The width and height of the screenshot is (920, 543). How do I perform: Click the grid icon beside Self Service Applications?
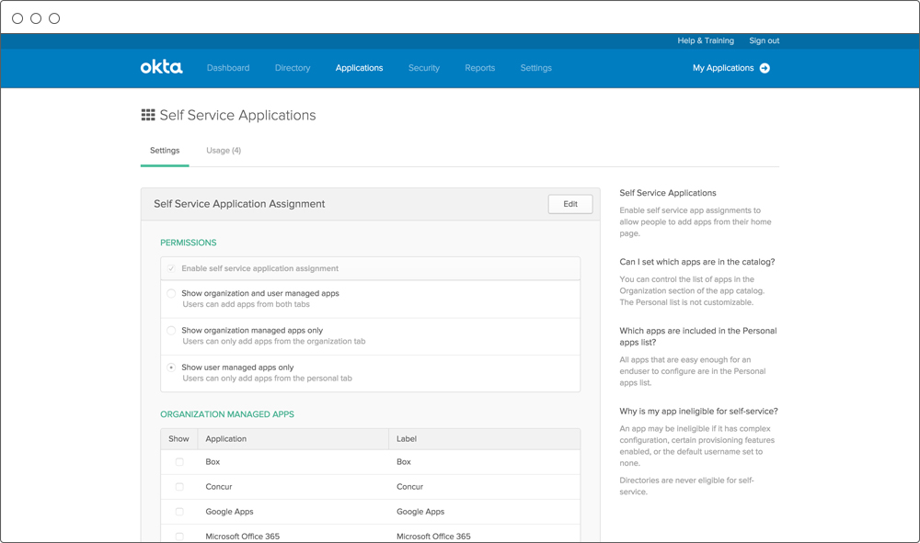[x=147, y=114]
